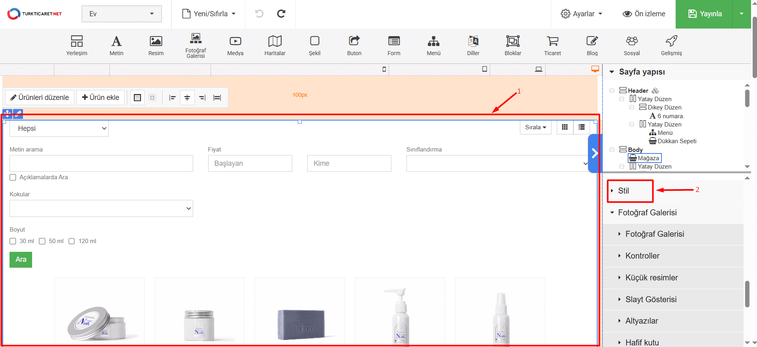This screenshot has width=757, height=347.
Task: Select the Diller languages icon
Action: (473, 45)
